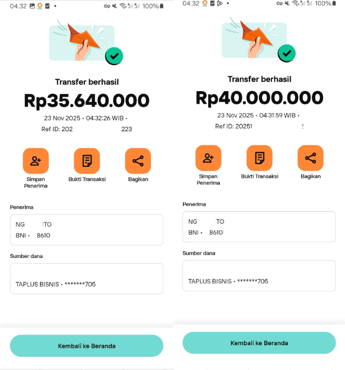The image size is (345, 370).
Task: Tap Bagikan share icon for Rp40.000.000 transfer
Action: tap(310, 158)
